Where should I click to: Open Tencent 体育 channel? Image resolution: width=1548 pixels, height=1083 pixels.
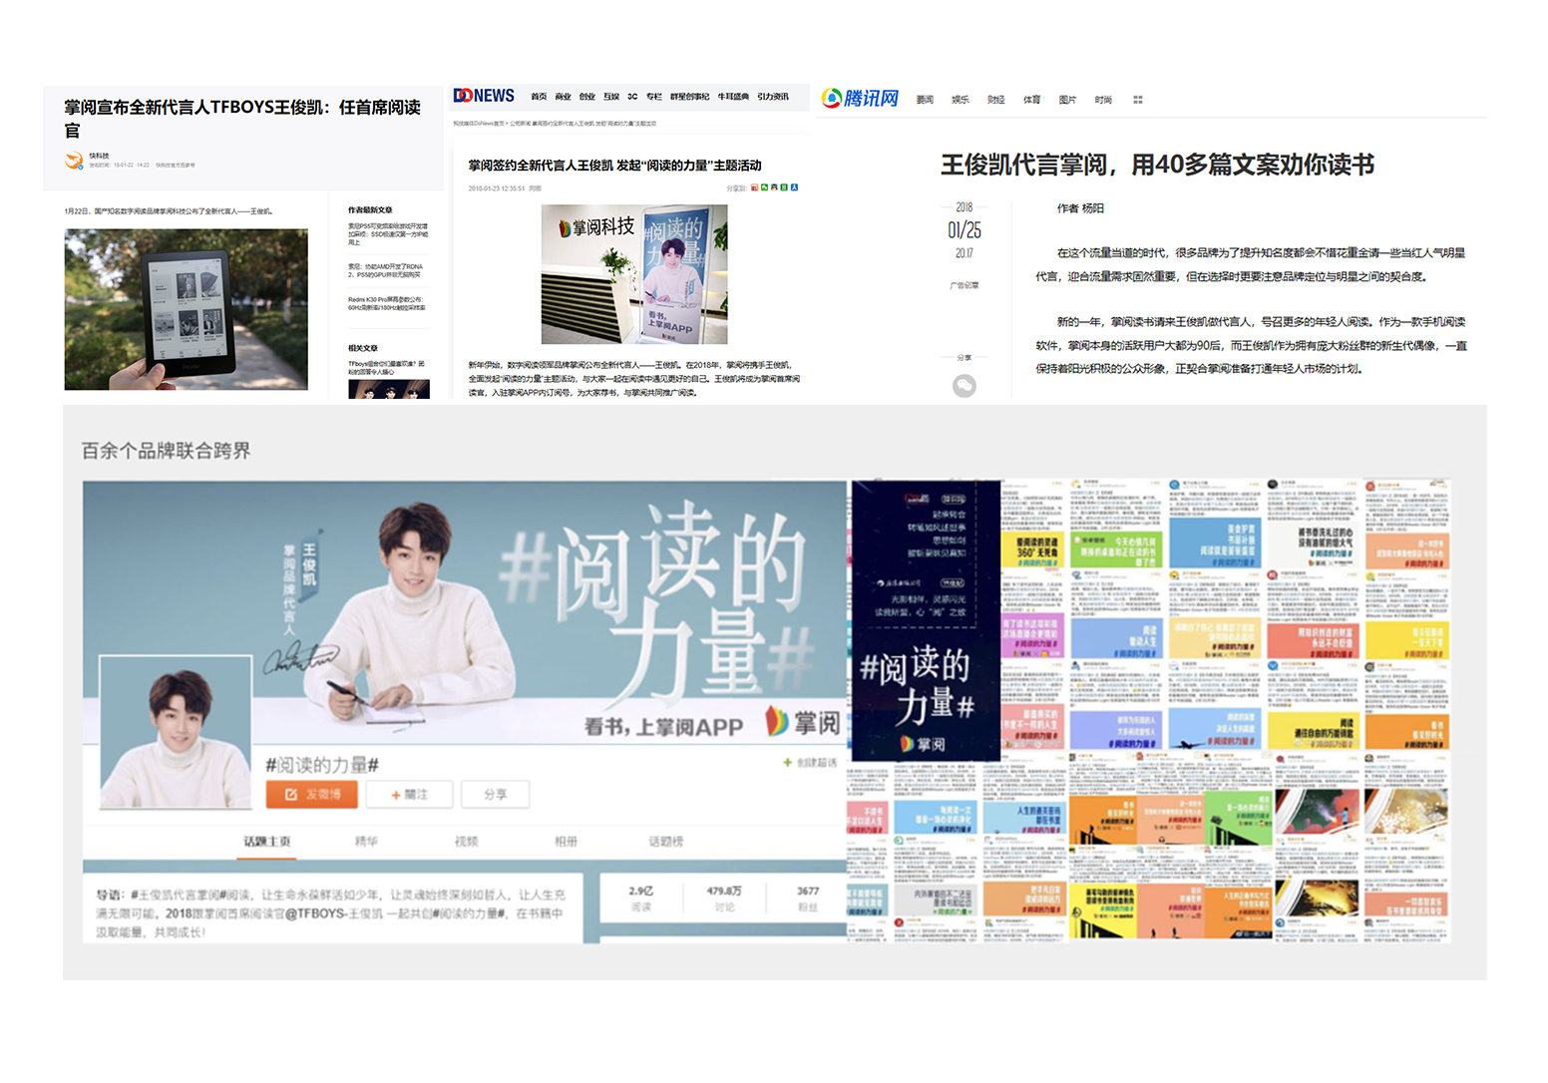pyautogui.click(x=1031, y=100)
